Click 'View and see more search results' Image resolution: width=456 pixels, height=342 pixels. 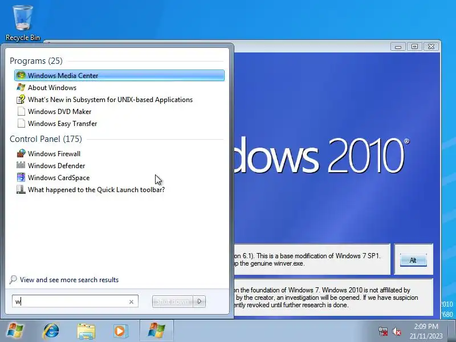coord(69,280)
